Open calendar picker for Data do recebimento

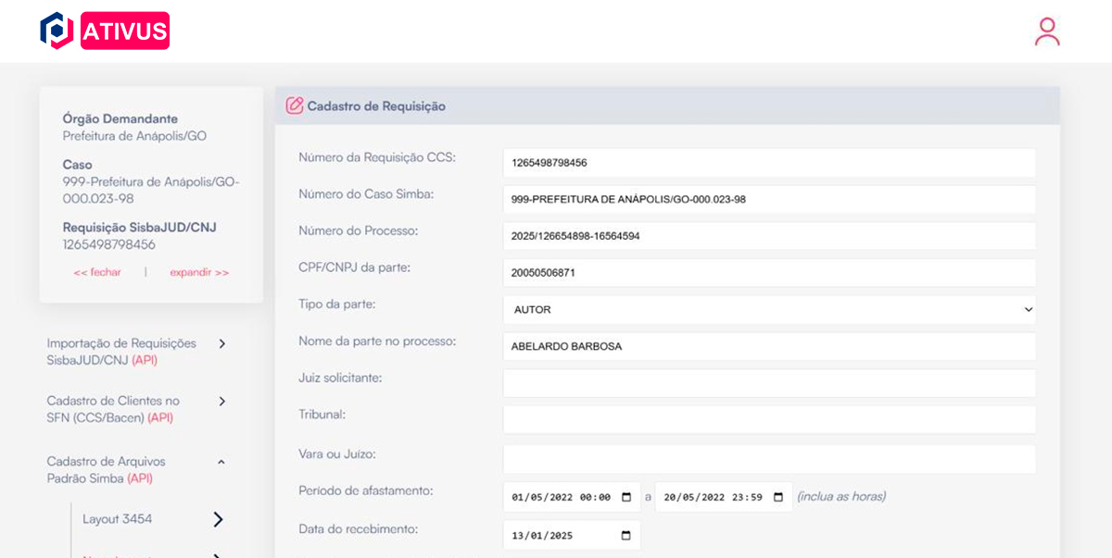coord(626,536)
